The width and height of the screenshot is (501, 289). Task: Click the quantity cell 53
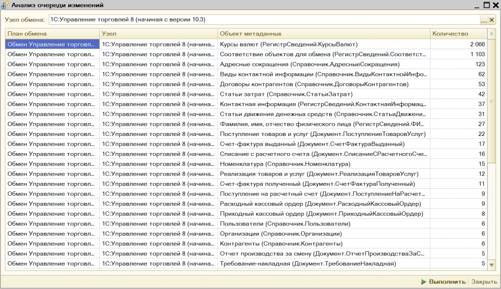pyautogui.click(x=458, y=84)
